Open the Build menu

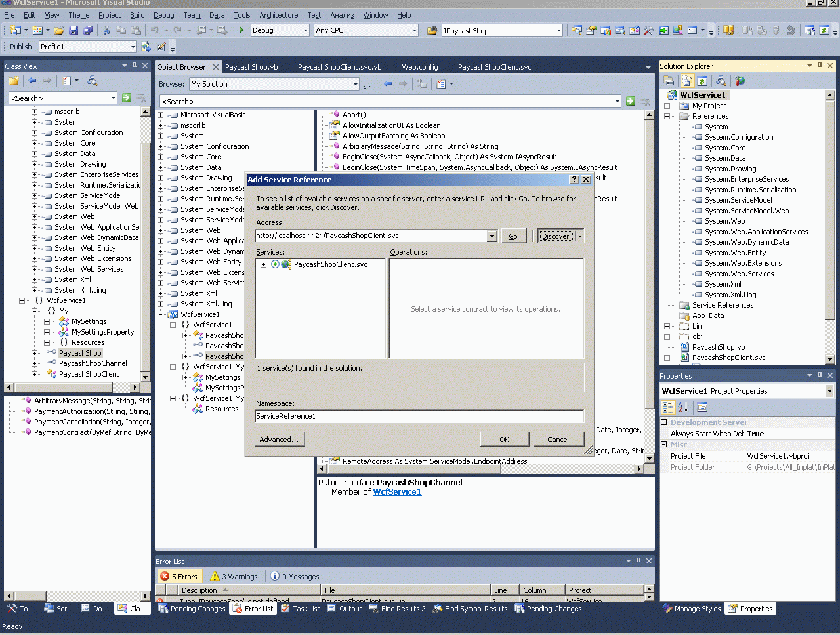(x=137, y=15)
